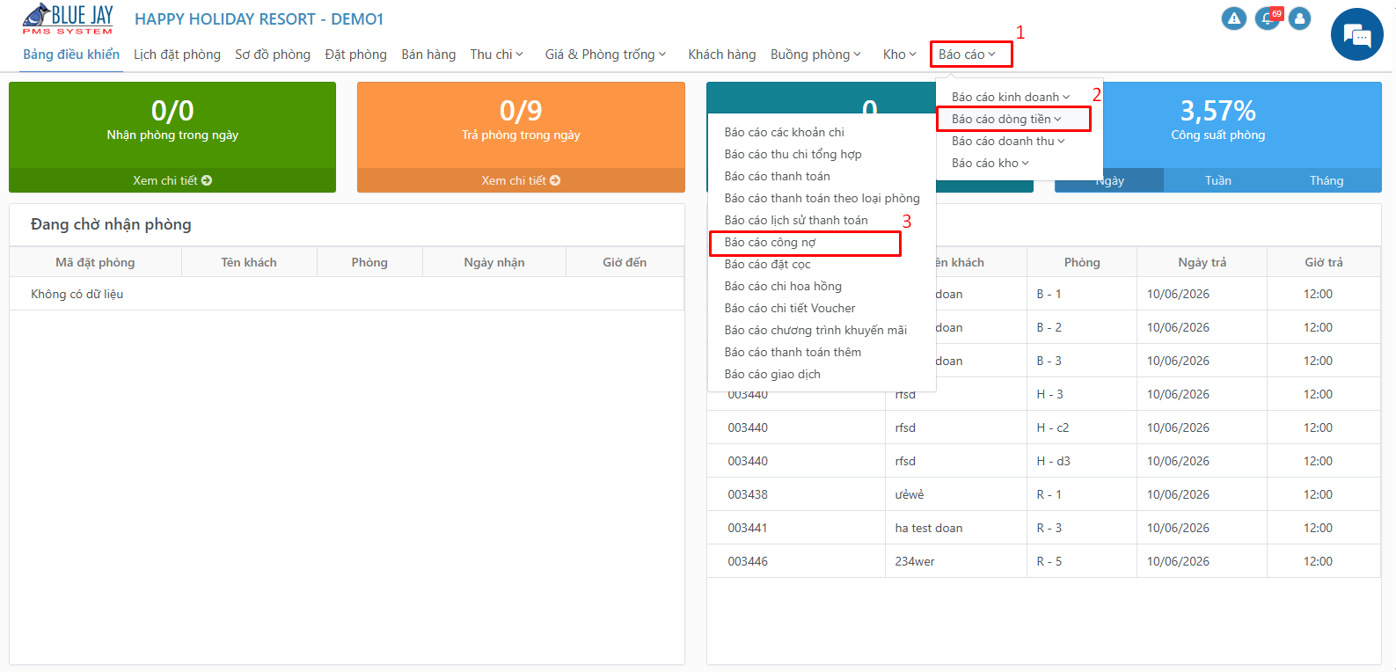Open Đặt phòng page
Viewport: 1396px width, 672px height.
coord(355,55)
